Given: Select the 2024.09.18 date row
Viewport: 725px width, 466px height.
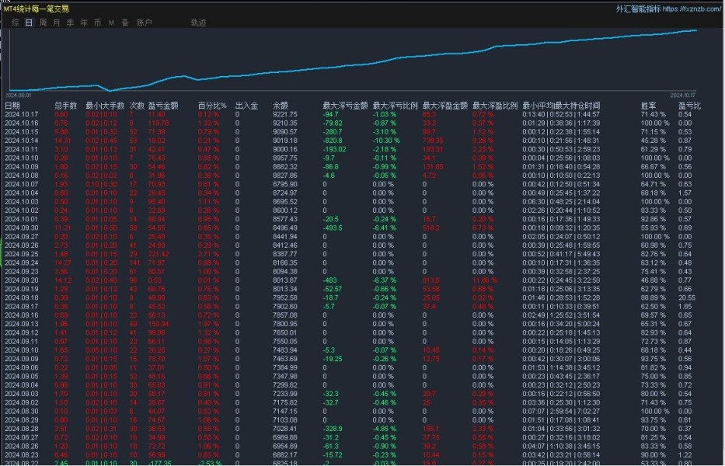Looking at the screenshot, I should point(22,297).
